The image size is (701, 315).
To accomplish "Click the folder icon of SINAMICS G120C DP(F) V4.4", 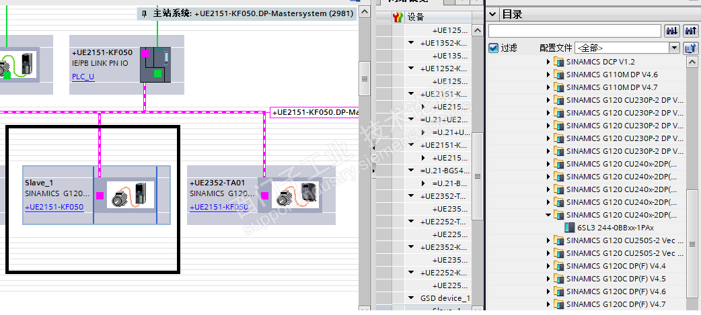I will 559,266.
